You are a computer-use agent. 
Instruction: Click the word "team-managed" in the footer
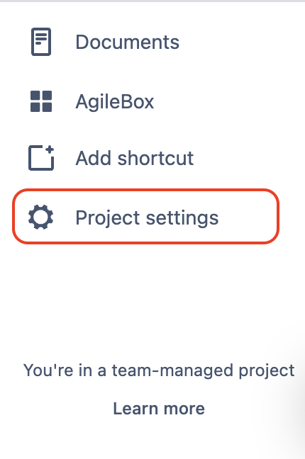pyautogui.click(x=174, y=370)
